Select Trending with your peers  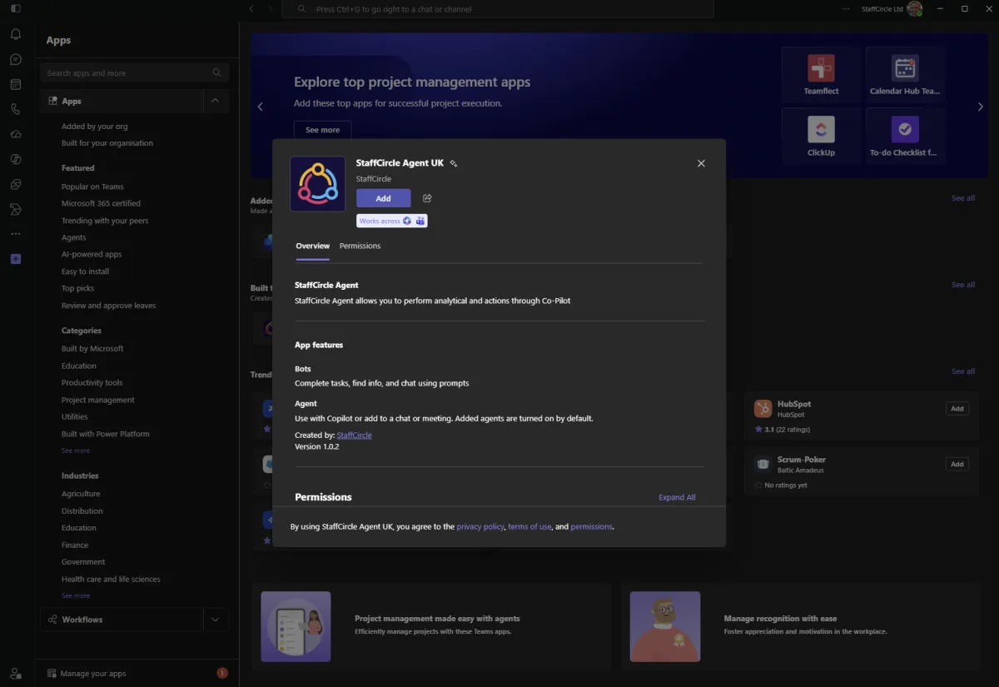pyautogui.click(x=105, y=221)
